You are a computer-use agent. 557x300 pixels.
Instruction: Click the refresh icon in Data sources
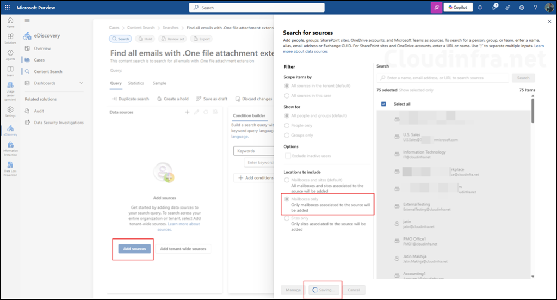pos(206,112)
